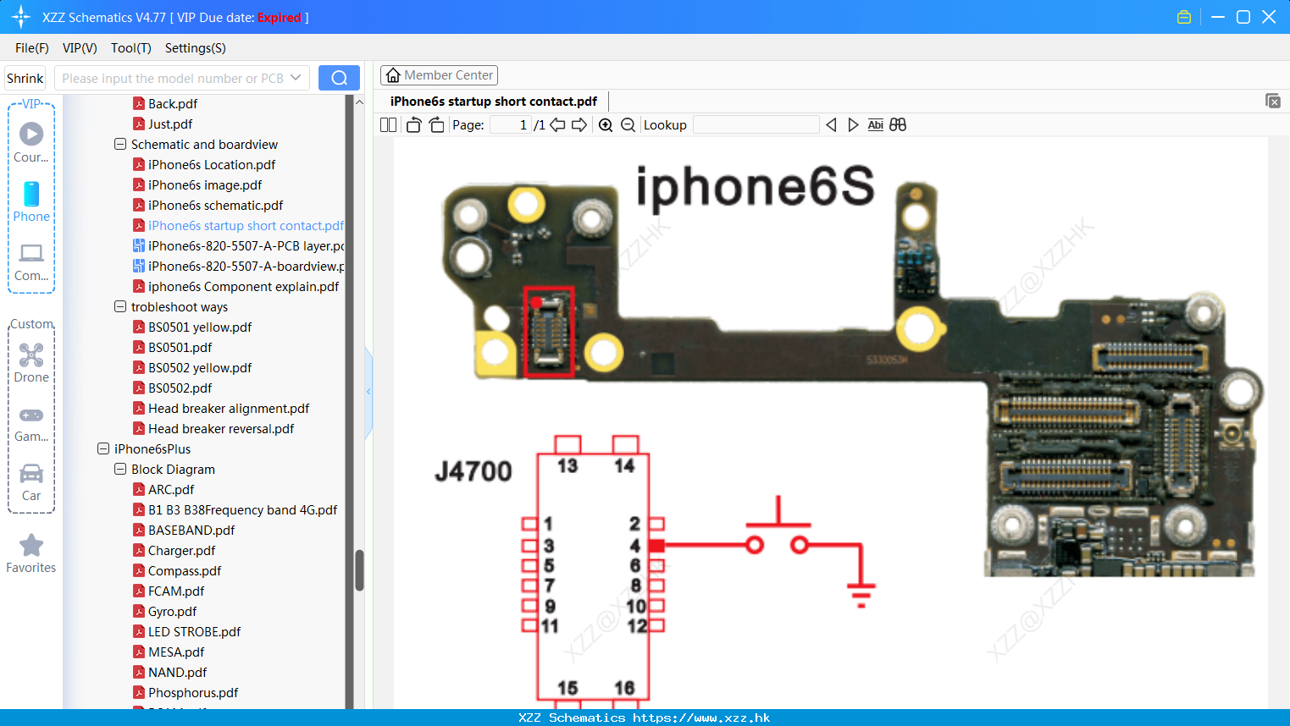Open ARC.pdf file
Screen dimensions: 1290x726
click(x=171, y=489)
